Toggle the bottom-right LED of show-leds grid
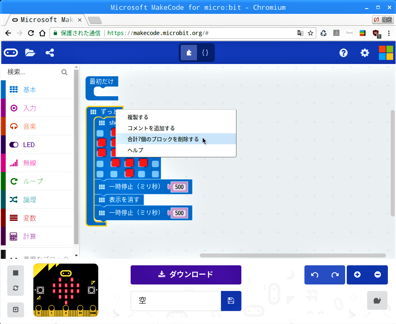 [x=155, y=174]
